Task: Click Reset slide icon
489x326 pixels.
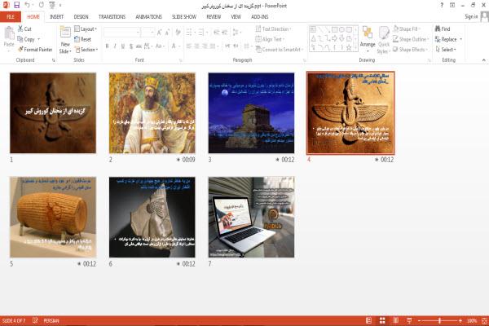Action: point(77,39)
